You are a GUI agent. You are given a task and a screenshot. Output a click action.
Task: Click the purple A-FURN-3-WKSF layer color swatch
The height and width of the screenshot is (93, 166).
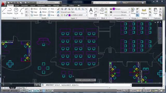pyautogui.click(x=70, y=15)
